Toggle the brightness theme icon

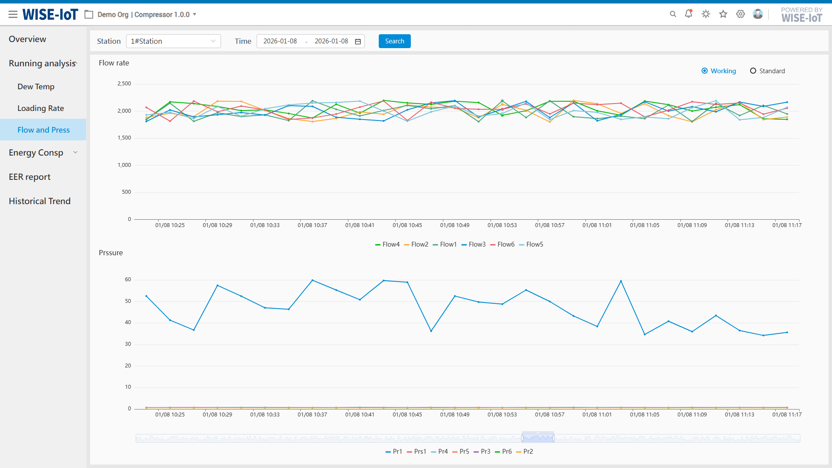click(706, 14)
